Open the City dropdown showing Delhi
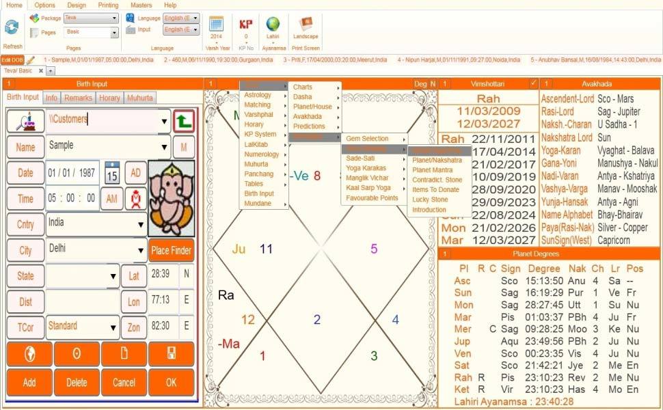Viewport: 663px width, 410px height. (141, 250)
